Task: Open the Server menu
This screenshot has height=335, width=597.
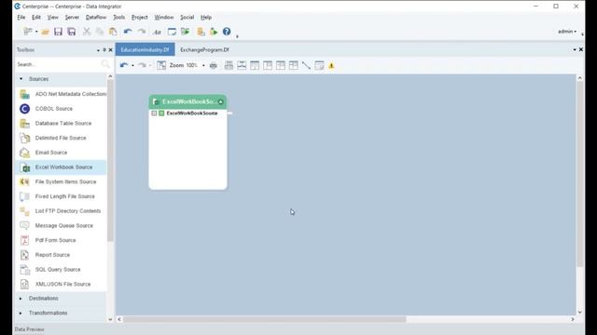Action: [72, 17]
